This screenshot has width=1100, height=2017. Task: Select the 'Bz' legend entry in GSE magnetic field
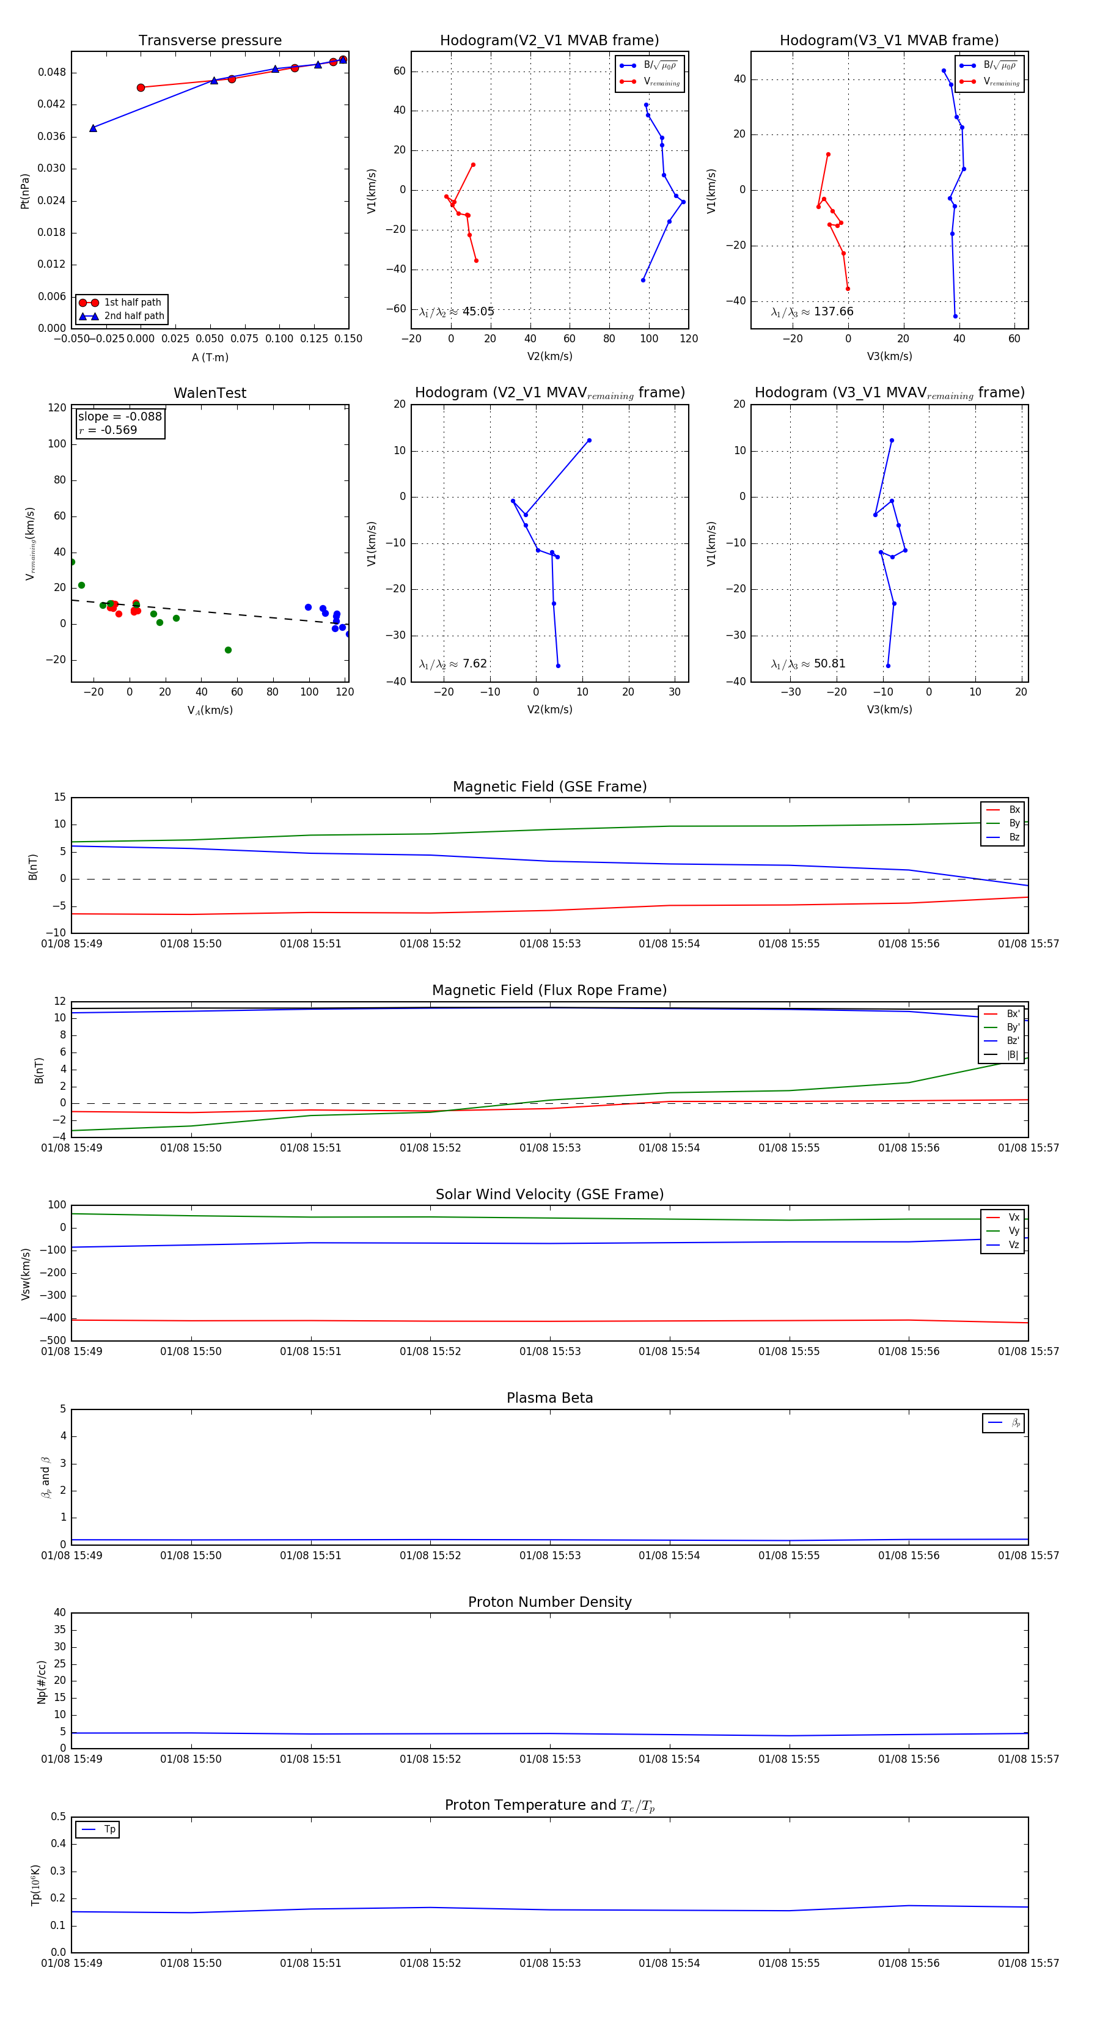click(x=1003, y=837)
